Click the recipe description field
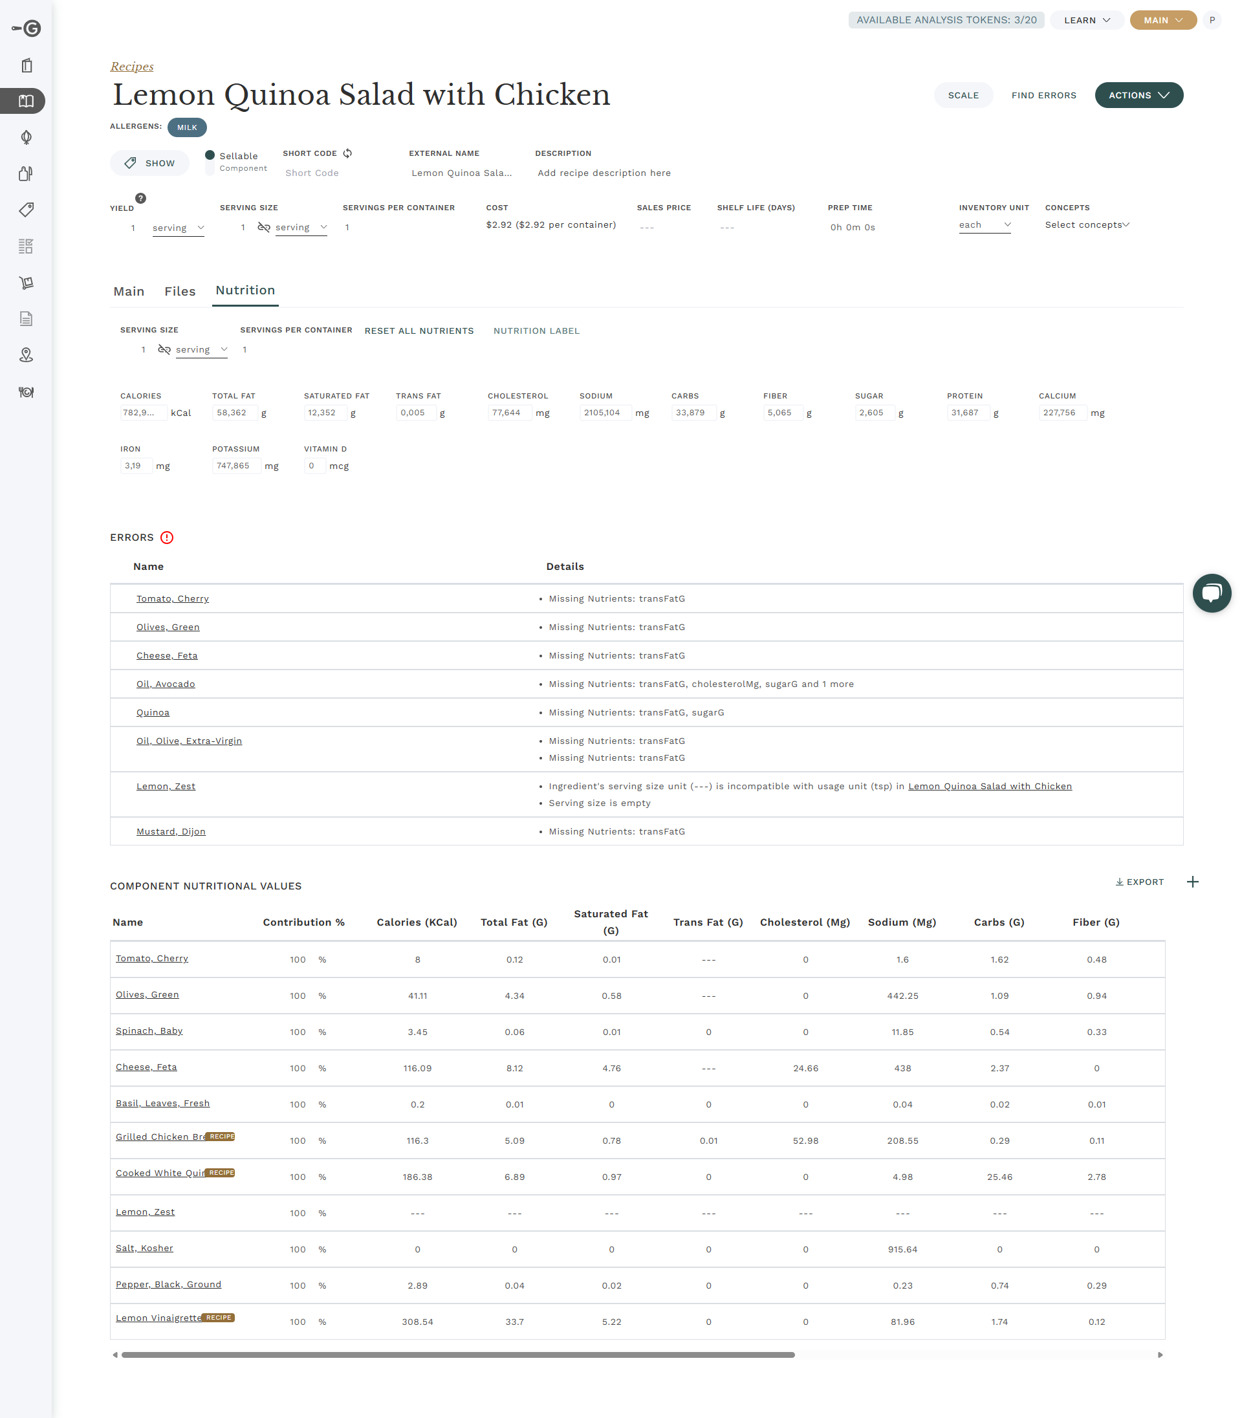Viewport: 1242px width, 1418px height. (x=604, y=173)
